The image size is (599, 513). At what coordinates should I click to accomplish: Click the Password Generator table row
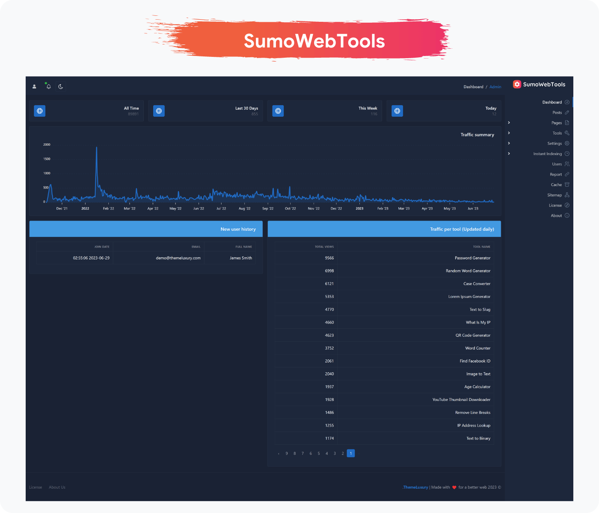(384, 258)
